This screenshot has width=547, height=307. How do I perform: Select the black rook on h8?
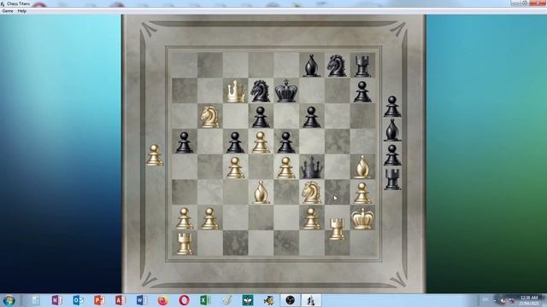tap(362, 66)
